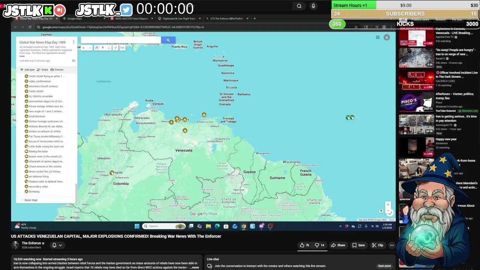Screen dimensions: 480x270
Task: Click the undo arrow in map toolbar
Action: pyautogui.click(x=84, y=48)
